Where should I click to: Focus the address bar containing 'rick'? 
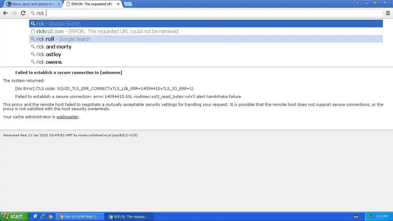(x=206, y=13)
